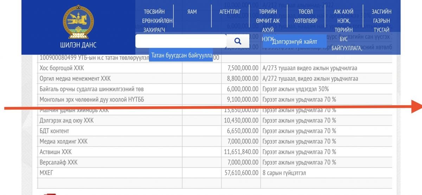Select the Дэлгэрэх анд оюу ХХК row

(67, 121)
